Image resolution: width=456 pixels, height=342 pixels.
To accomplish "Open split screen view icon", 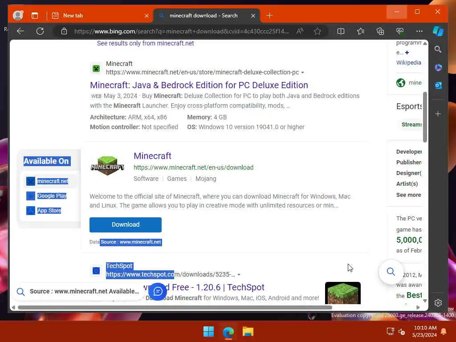I will [x=341, y=31].
